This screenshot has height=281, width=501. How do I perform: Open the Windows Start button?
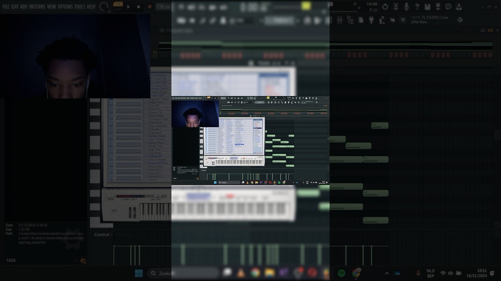[x=139, y=273]
